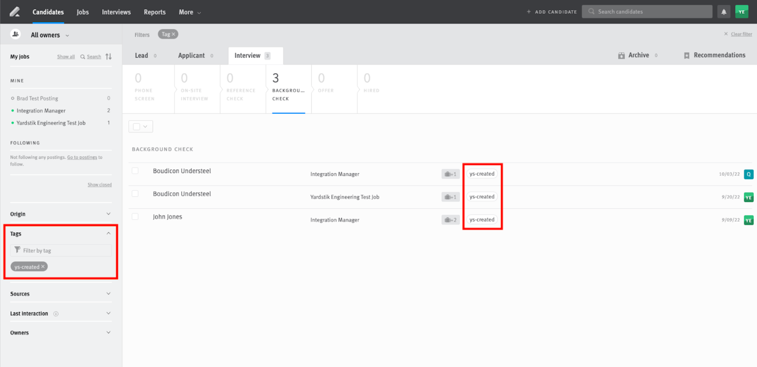Open Recommendations

click(714, 55)
